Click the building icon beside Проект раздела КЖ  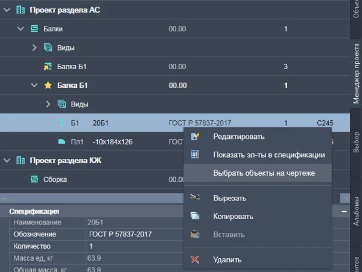(x=21, y=161)
